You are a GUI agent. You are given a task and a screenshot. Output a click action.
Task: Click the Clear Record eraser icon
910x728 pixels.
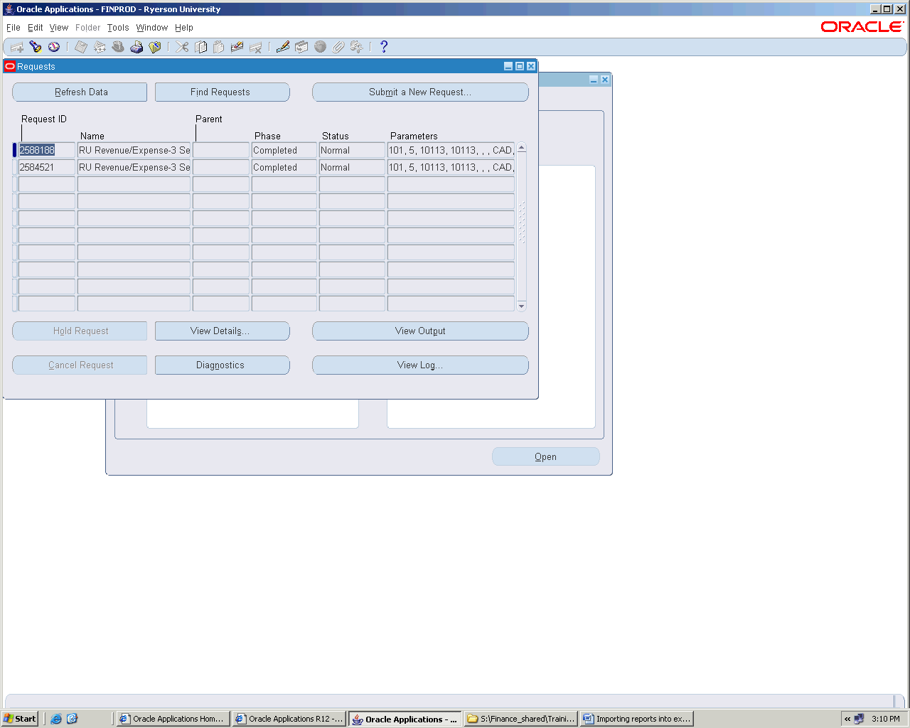click(237, 47)
